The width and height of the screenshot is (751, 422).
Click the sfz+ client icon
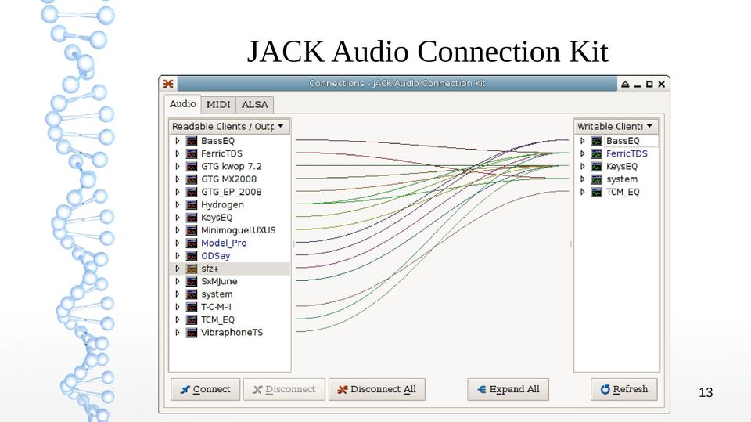pos(192,269)
